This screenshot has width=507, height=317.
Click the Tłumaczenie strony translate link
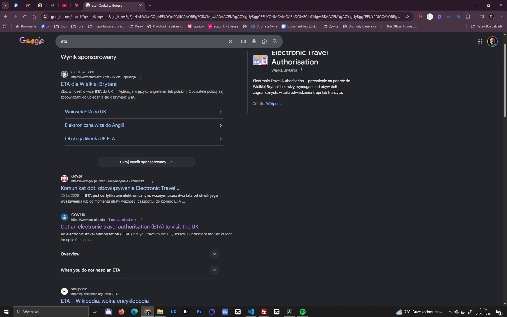[x=122, y=220]
